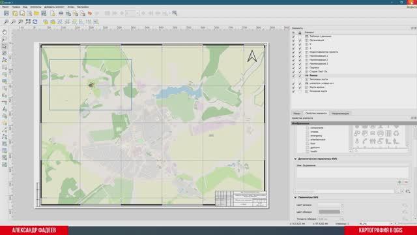417x235 pixels.
Task: Lock the 'Основная карта' item
Action: tap(300, 91)
